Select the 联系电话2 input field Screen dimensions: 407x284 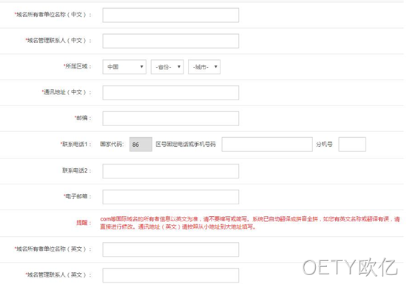click(x=170, y=171)
